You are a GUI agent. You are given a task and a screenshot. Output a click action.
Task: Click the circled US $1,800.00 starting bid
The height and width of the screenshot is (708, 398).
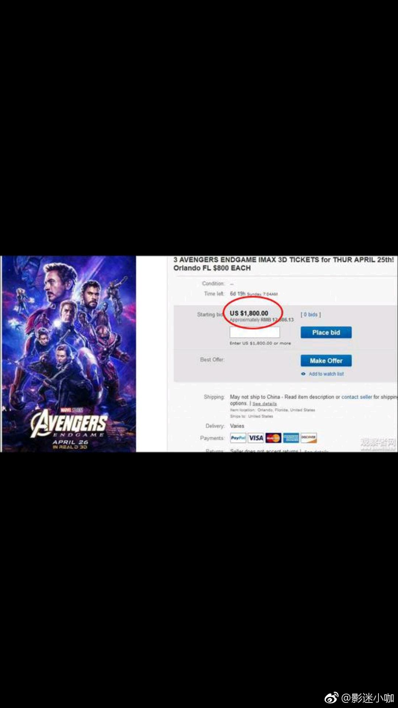tap(249, 313)
